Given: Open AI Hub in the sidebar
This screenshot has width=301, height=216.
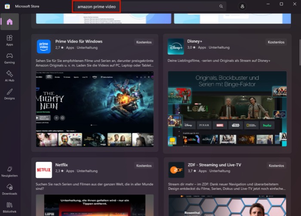Looking at the screenshot, I should [9, 76].
